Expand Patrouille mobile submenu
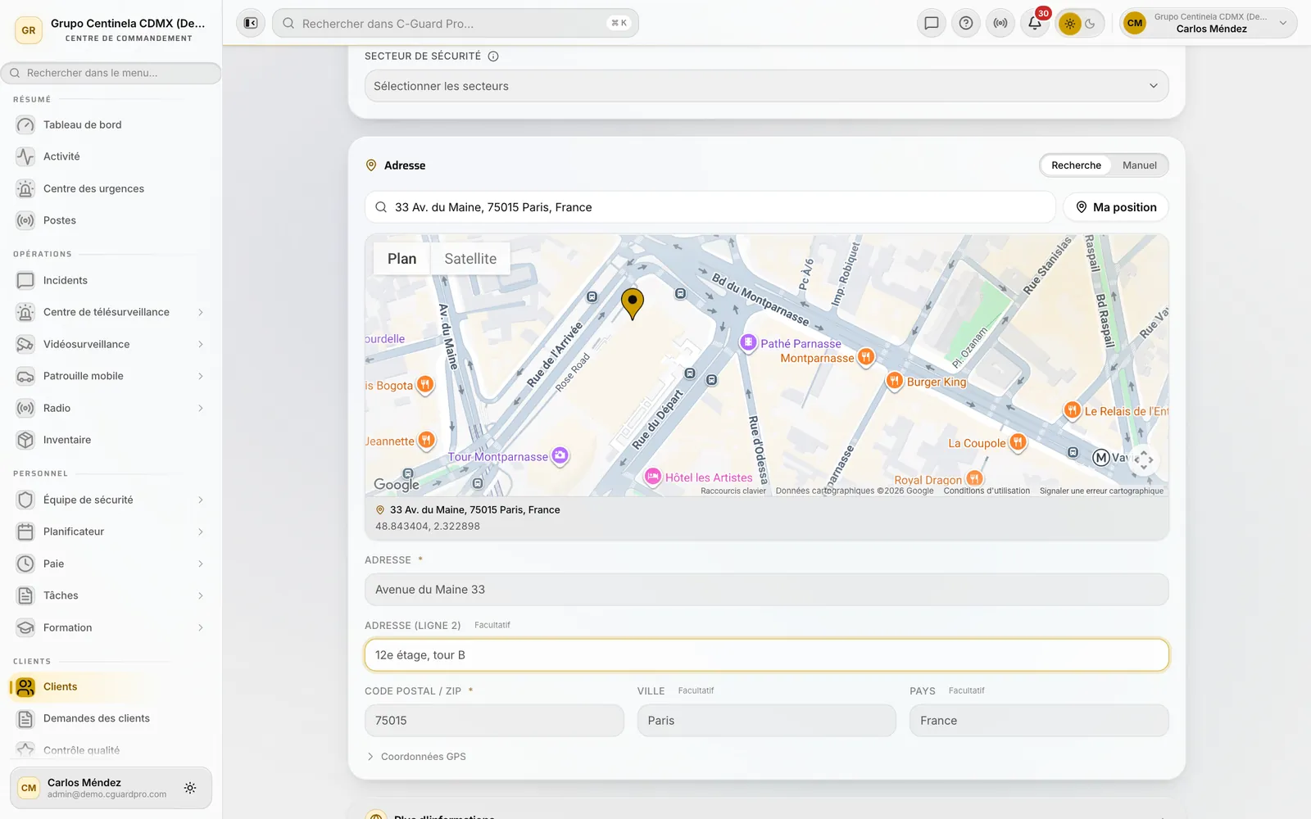Image resolution: width=1311 pixels, height=819 pixels. (201, 376)
